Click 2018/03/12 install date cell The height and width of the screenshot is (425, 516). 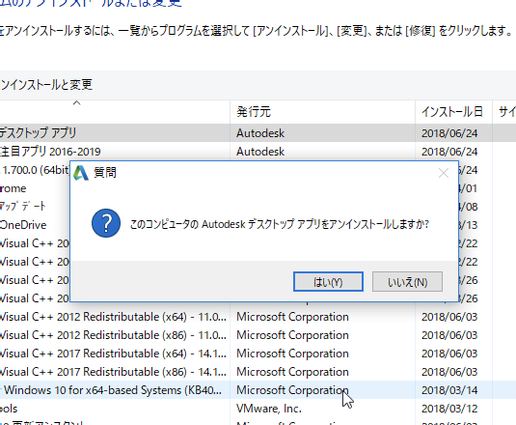pos(449,409)
